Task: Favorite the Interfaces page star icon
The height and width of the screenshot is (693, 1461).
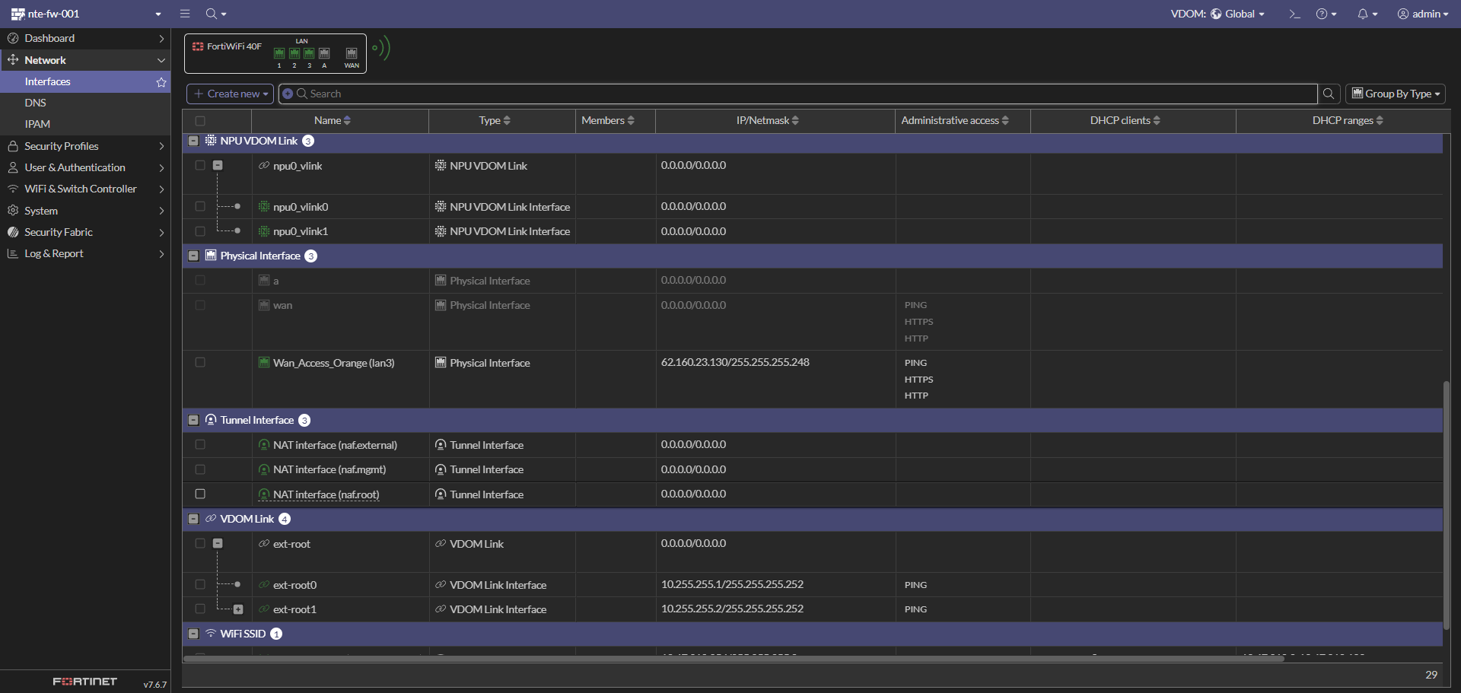Action: (161, 82)
